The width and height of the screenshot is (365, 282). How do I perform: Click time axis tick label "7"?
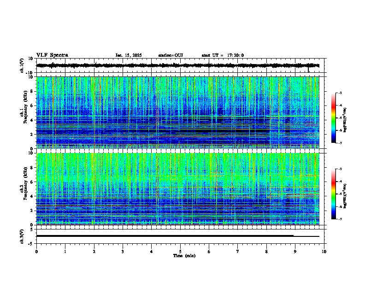coord(238,252)
